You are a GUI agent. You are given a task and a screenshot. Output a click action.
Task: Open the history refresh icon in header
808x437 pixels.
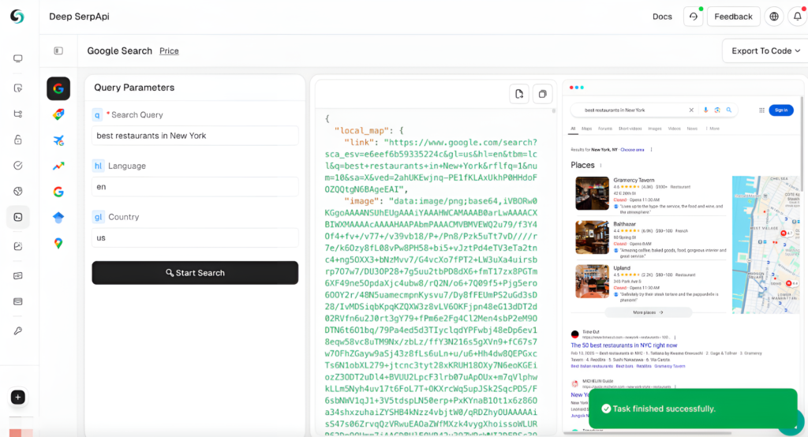tap(693, 17)
